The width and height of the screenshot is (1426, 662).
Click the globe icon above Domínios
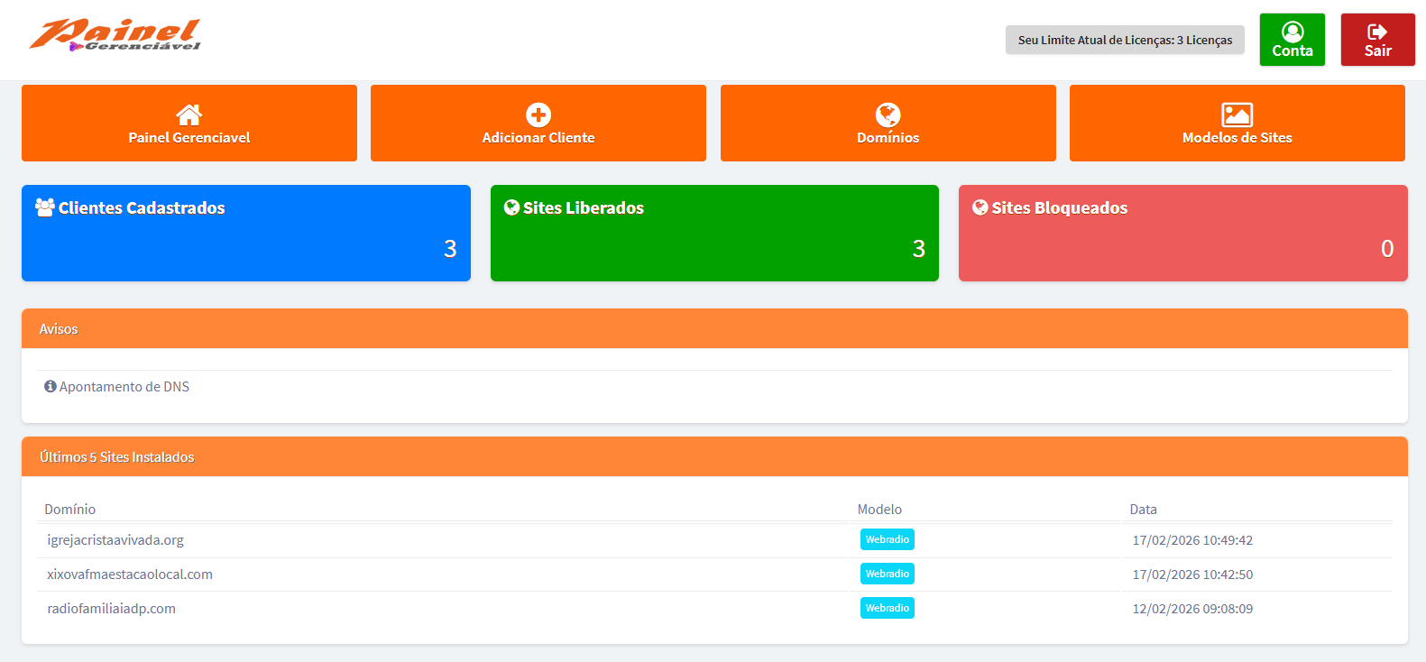[x=888, y=115]
